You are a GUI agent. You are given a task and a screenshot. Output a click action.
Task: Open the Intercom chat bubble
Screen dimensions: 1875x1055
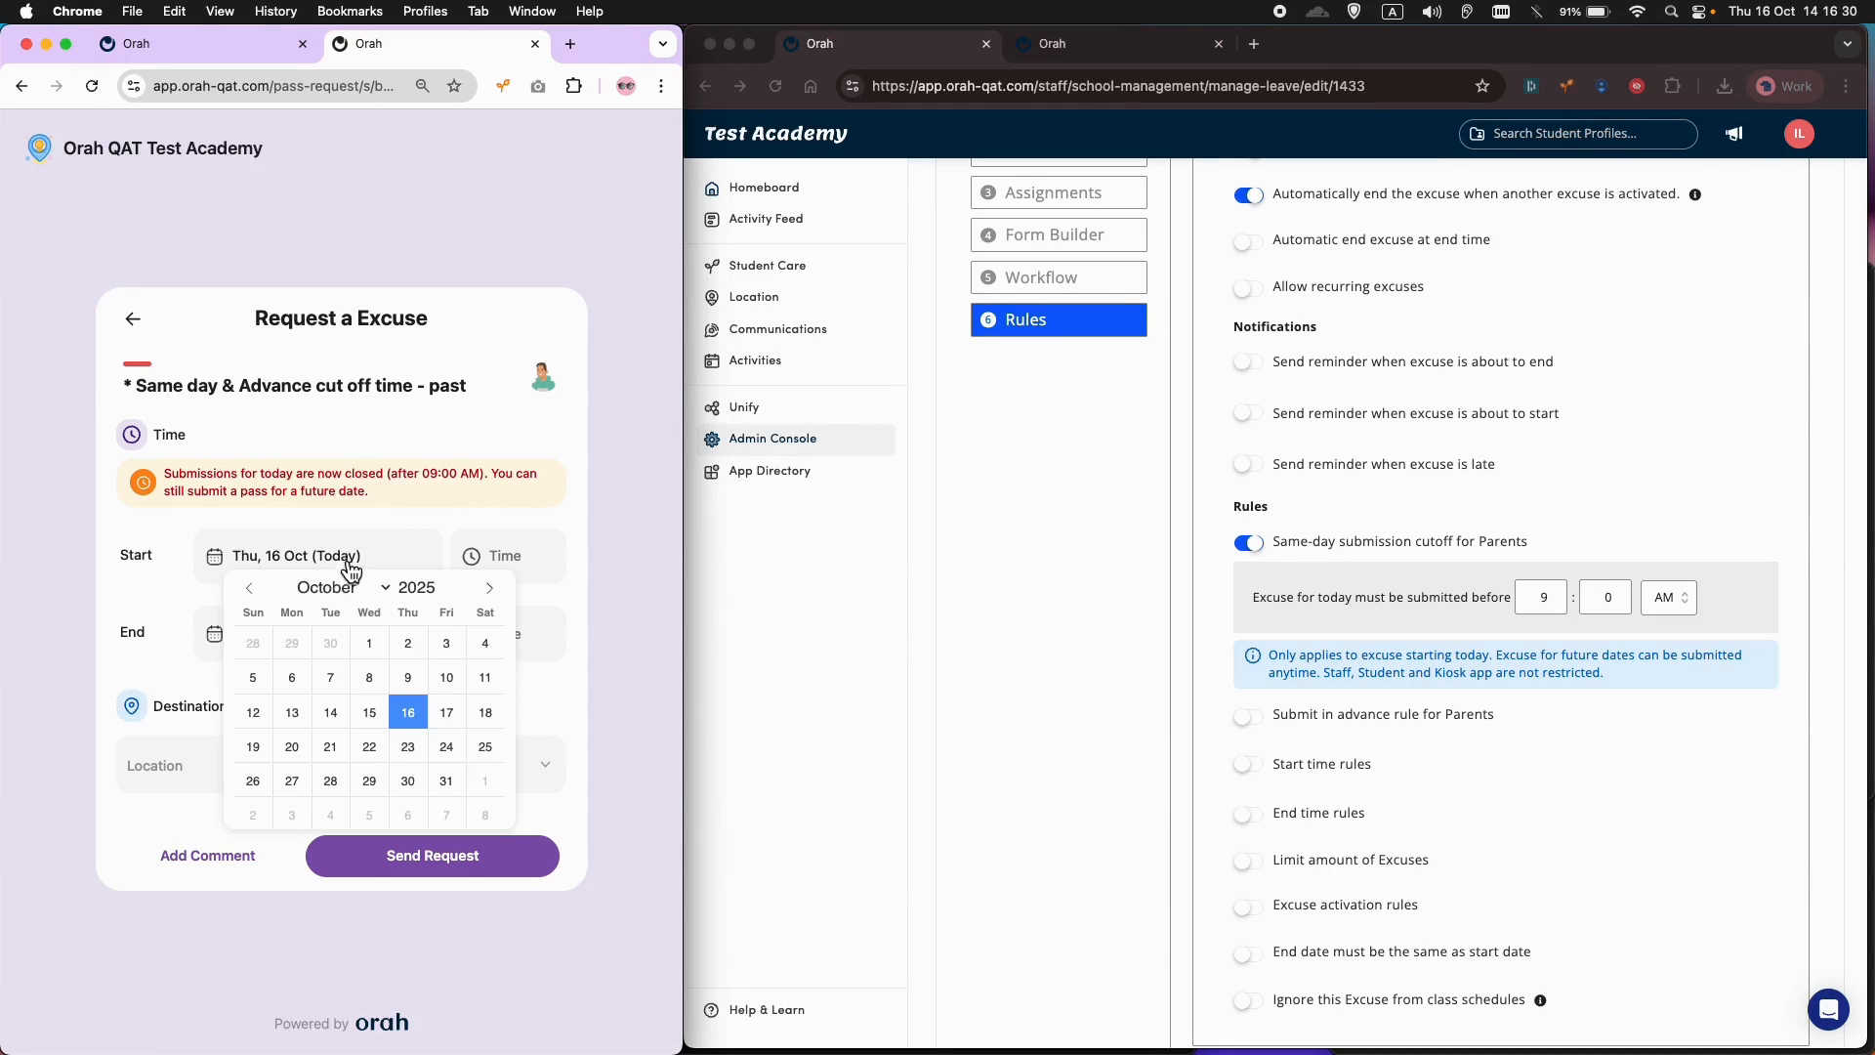1828,1009
